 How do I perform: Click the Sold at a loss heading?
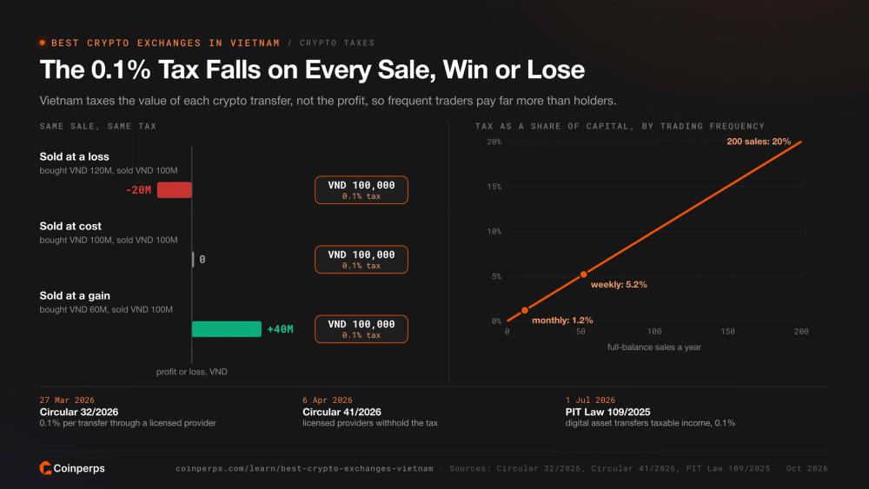click(74, 156)
